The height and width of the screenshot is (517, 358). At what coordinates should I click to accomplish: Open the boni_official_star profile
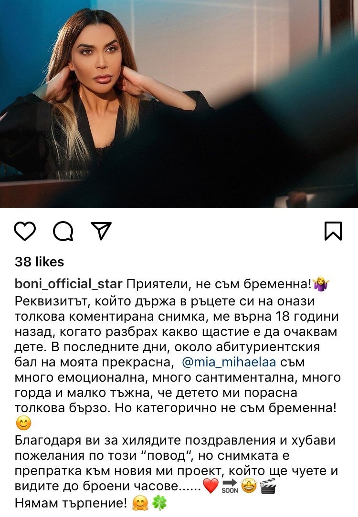pyautogui.click(x=68, y=284)
